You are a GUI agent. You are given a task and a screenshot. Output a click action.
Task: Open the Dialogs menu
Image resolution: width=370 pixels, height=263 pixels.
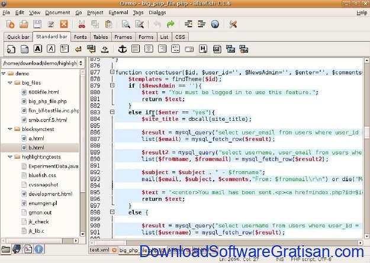pyautogui.click(x=157, y=12)
